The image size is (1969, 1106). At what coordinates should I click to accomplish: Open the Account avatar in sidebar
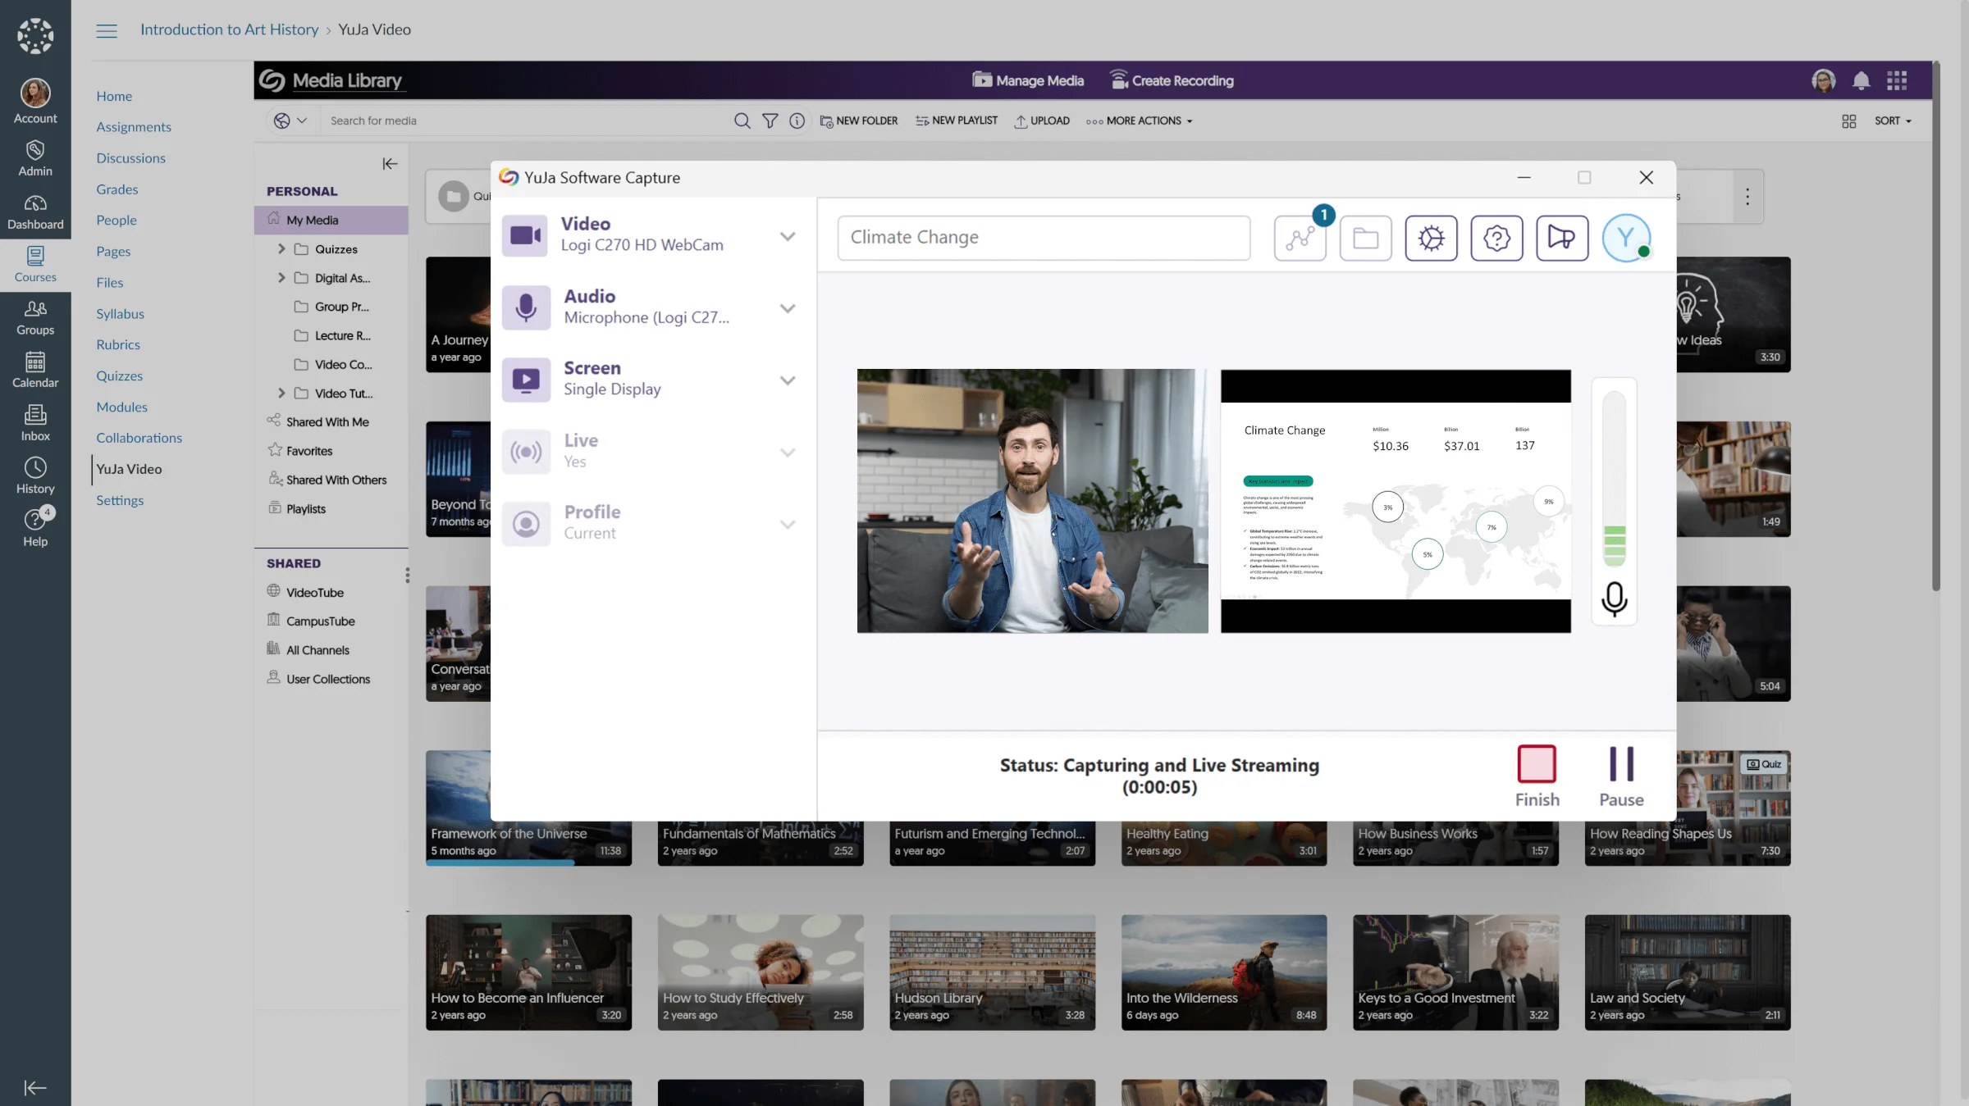click(x=35, y=93)
